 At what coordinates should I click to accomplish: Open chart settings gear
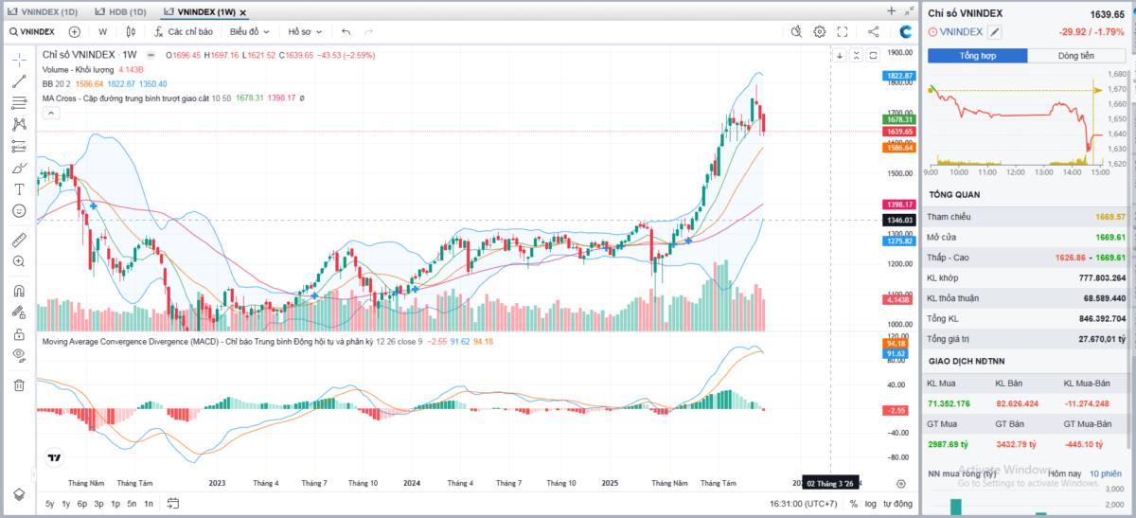pyautogui.click(x=820, y=31)
